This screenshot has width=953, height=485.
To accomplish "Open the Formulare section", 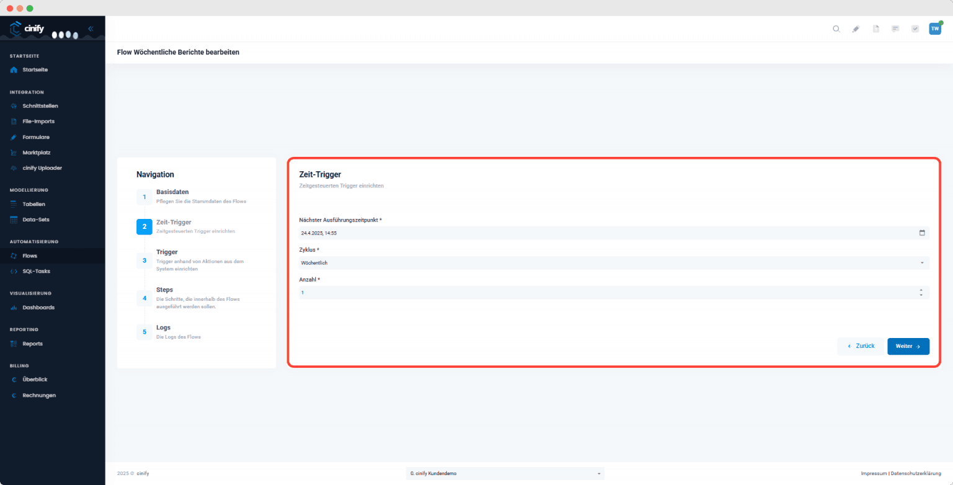I will (x=36, y=136).
